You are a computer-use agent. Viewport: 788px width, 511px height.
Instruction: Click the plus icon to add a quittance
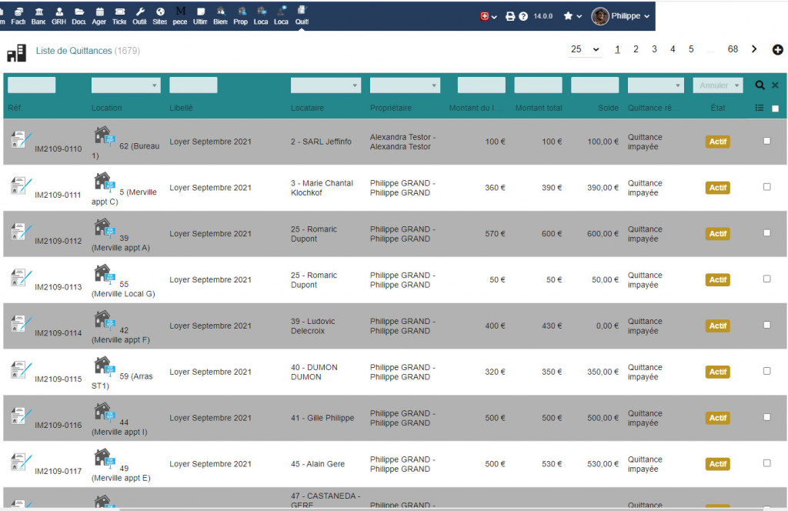coord(777,50)
